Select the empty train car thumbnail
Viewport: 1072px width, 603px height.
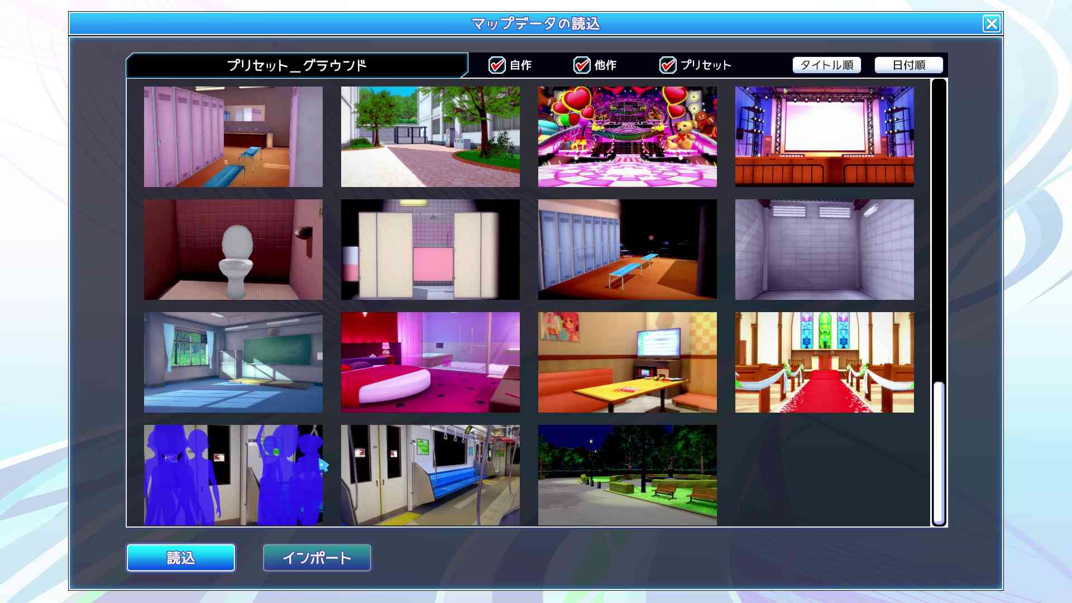[430, 475]
